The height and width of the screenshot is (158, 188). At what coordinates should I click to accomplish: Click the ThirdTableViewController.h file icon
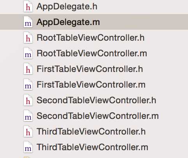(x=28, y=131)
